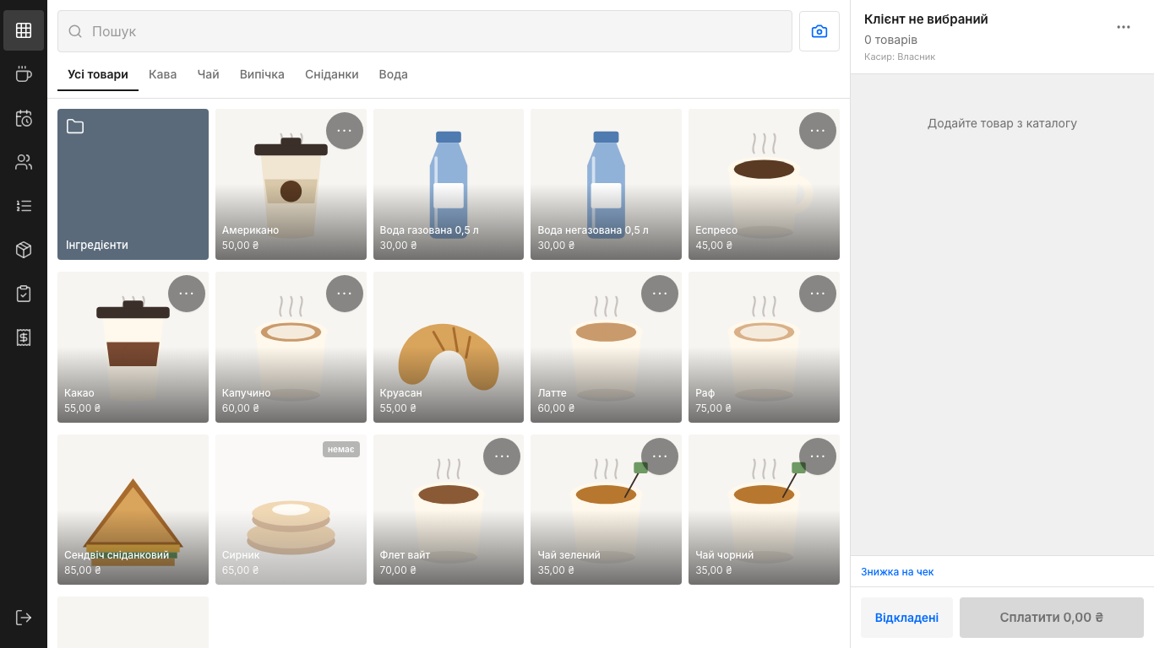Click the Флет вайт product name

(406, 555)
